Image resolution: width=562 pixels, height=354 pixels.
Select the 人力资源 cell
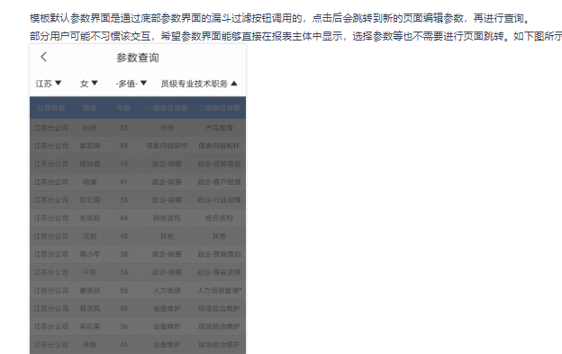pos(167,291)
